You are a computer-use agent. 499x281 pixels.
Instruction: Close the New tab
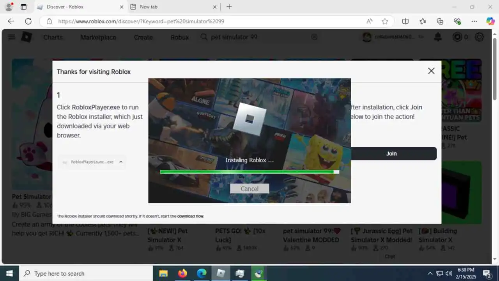click(x=215, y=7)
